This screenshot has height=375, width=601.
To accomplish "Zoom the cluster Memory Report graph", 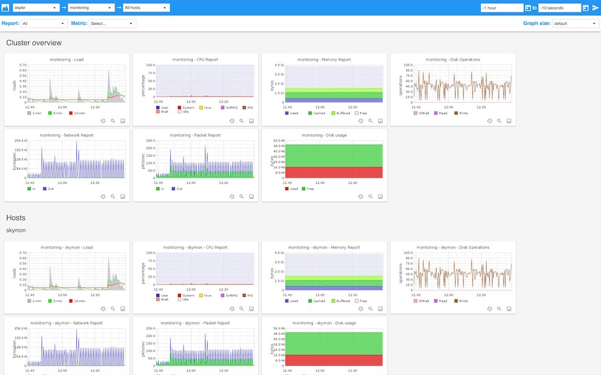I will click(370, 121).
